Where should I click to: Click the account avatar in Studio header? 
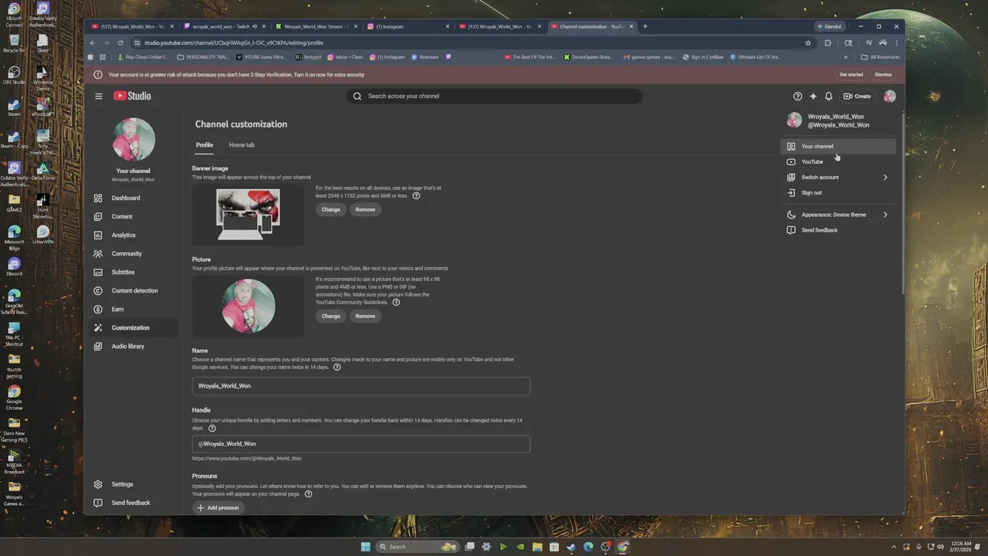(890, 97)
